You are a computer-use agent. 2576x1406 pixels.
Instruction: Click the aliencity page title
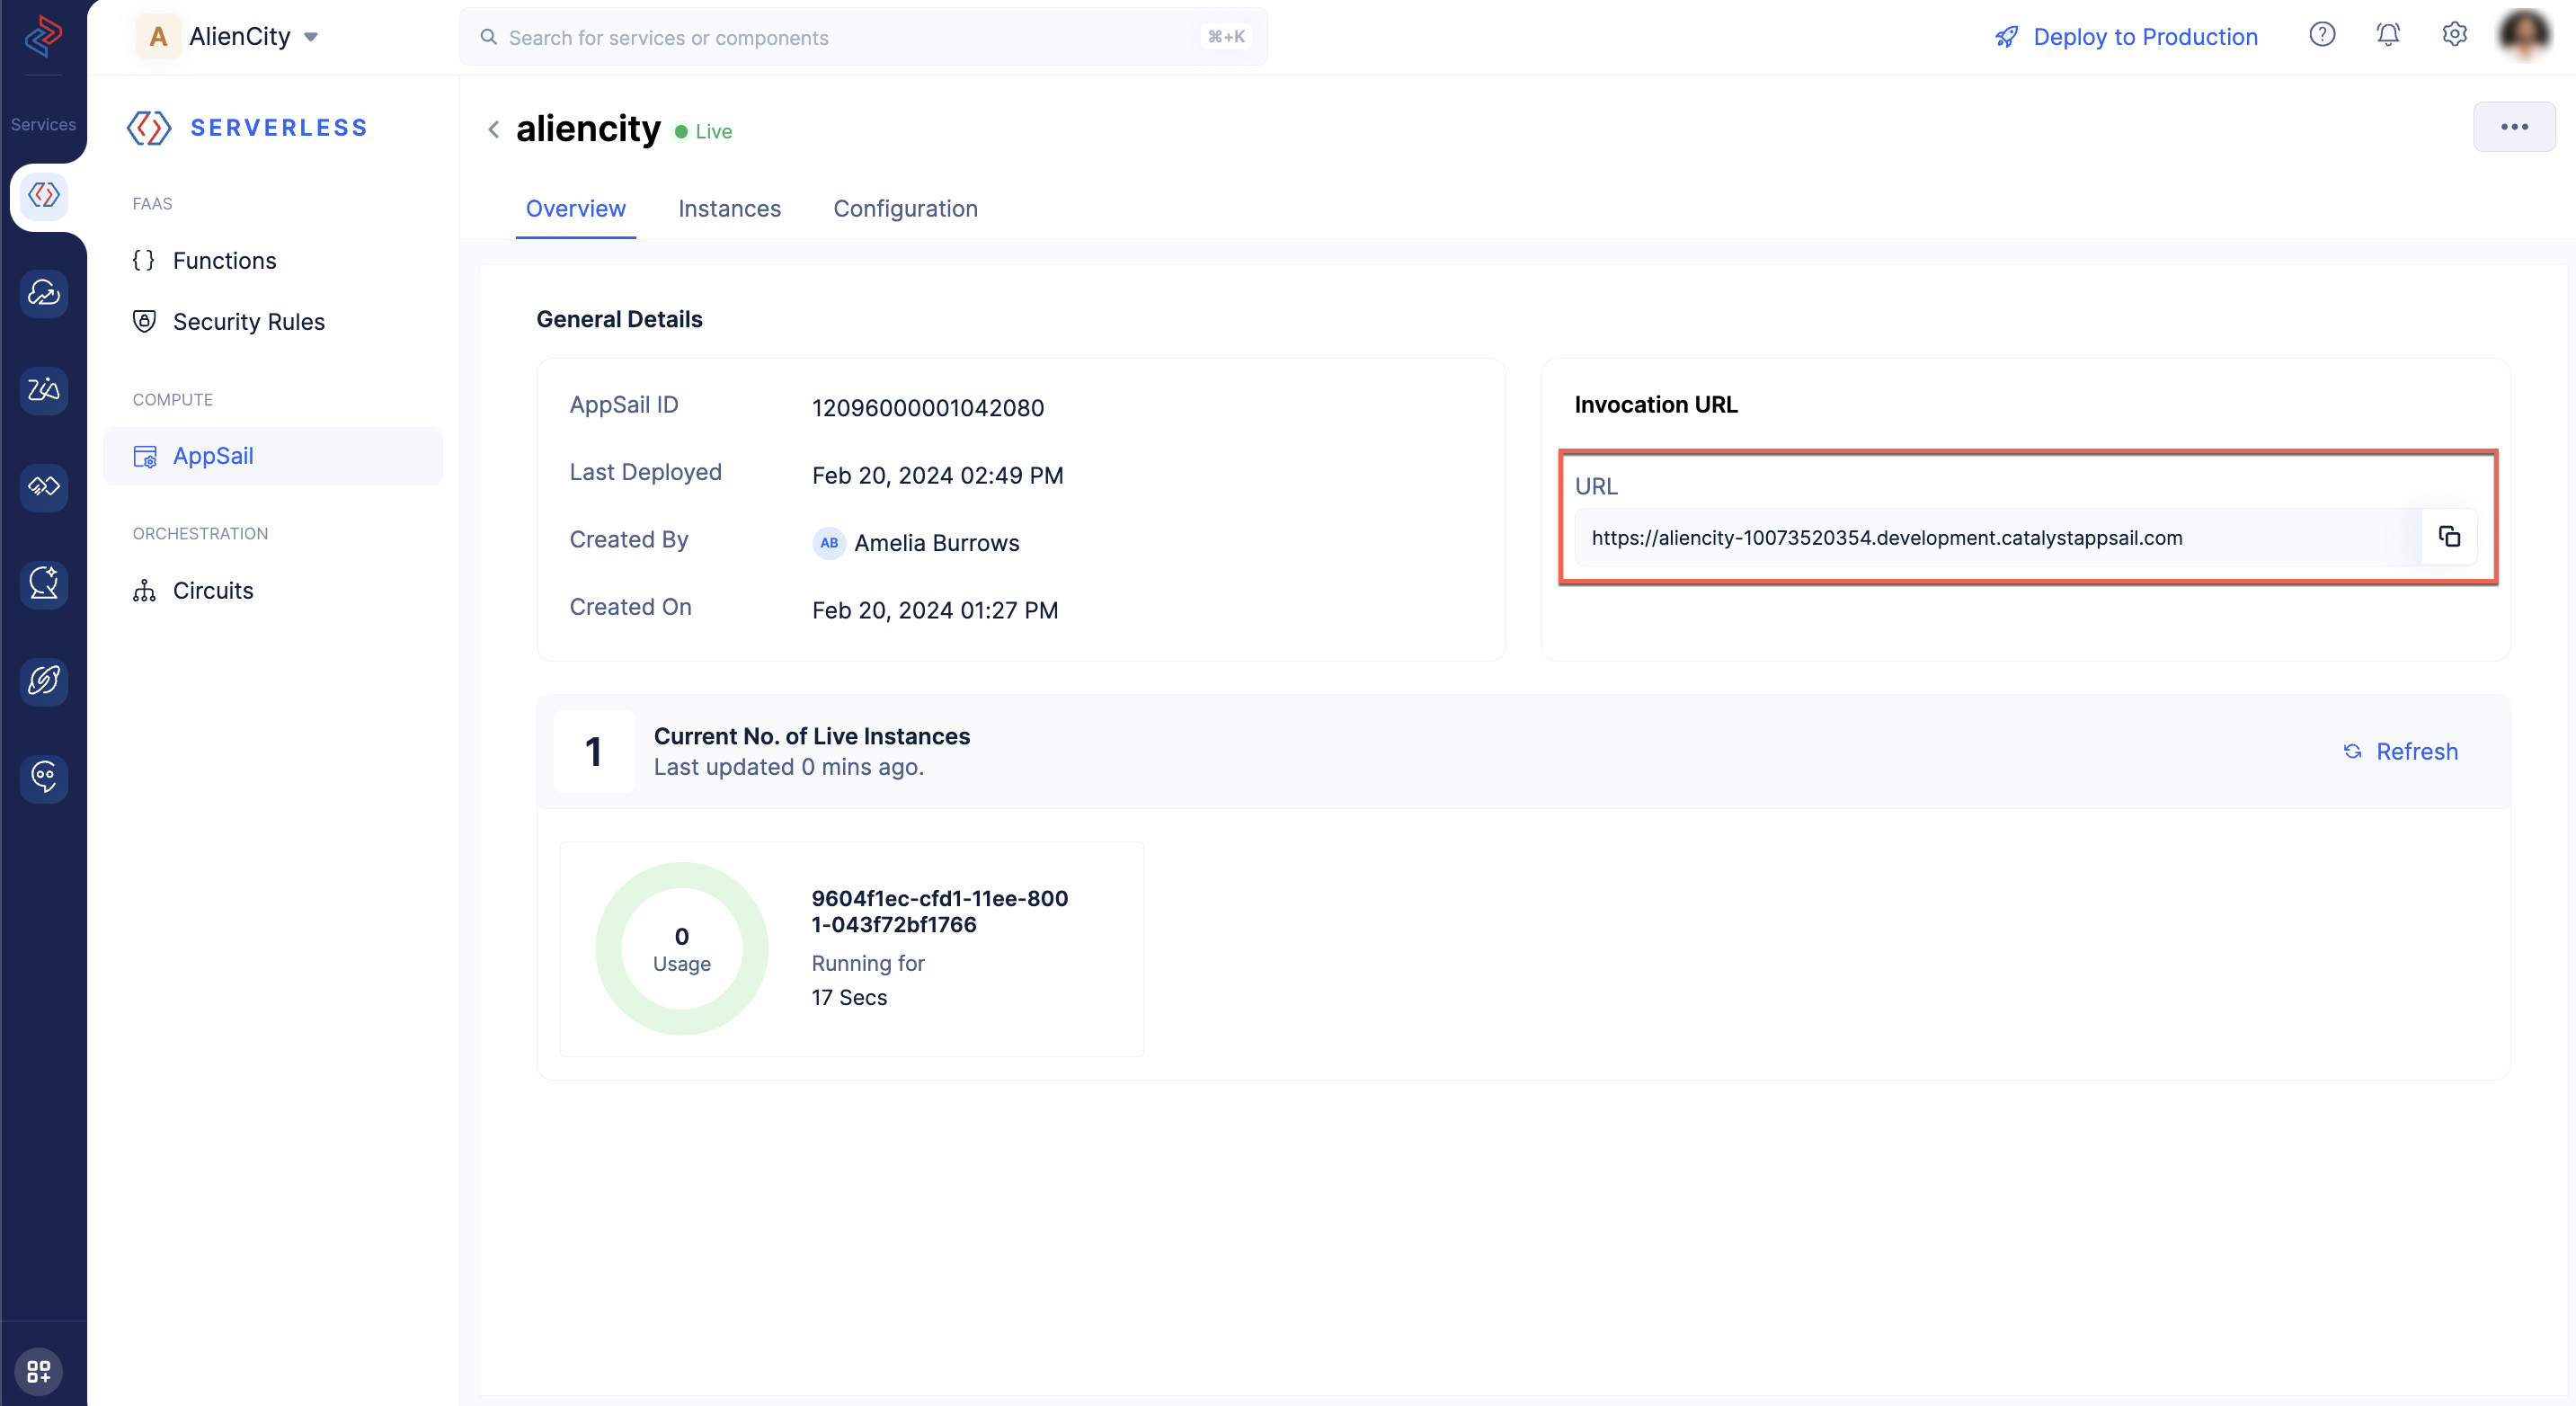point(588,129)
